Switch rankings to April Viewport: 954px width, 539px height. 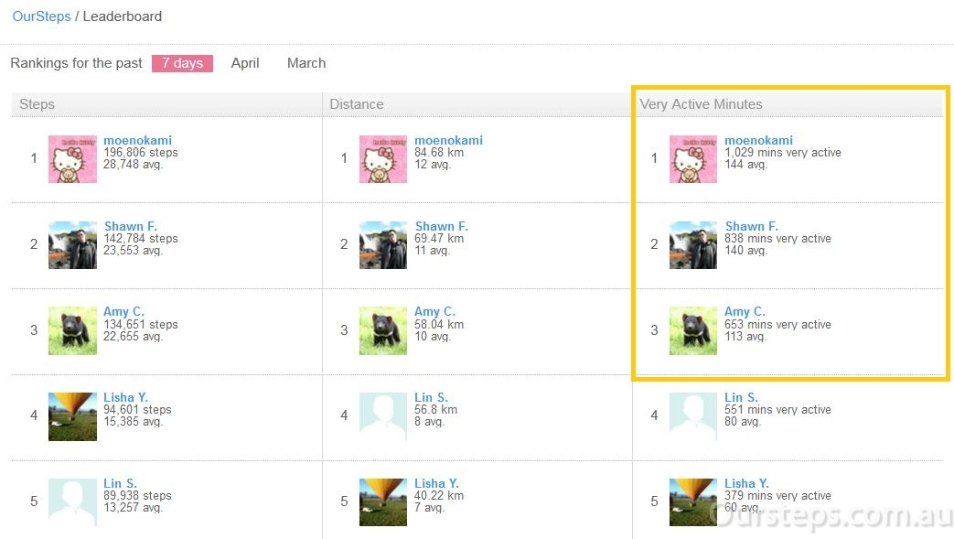tap(245, 63)
